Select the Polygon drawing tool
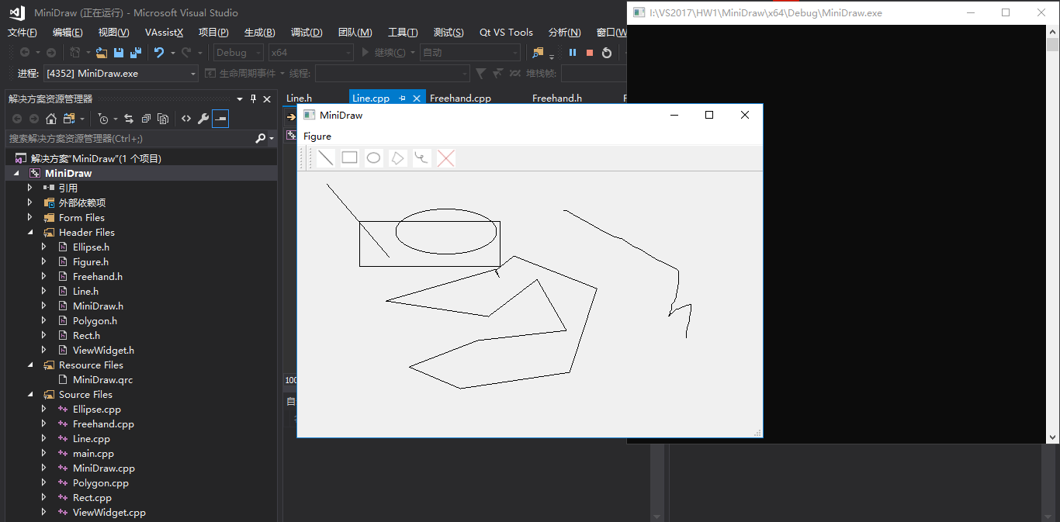Image resolution: width=1060 pixels, height=522 pixels. pos(398,158)
